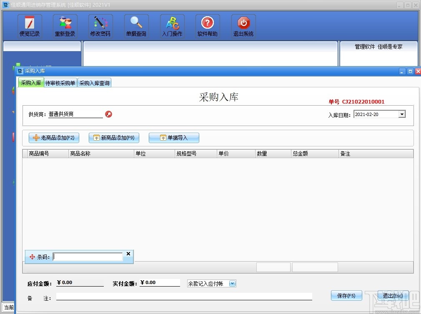Click the 新商品添加(F9) button
This screenshot has width=421, height=314.
tap(114, 138)
